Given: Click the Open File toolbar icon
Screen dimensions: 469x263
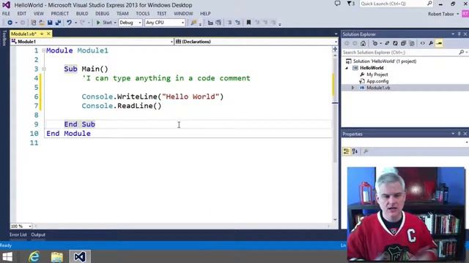Looking at the screenshot, I should (42, 23).
